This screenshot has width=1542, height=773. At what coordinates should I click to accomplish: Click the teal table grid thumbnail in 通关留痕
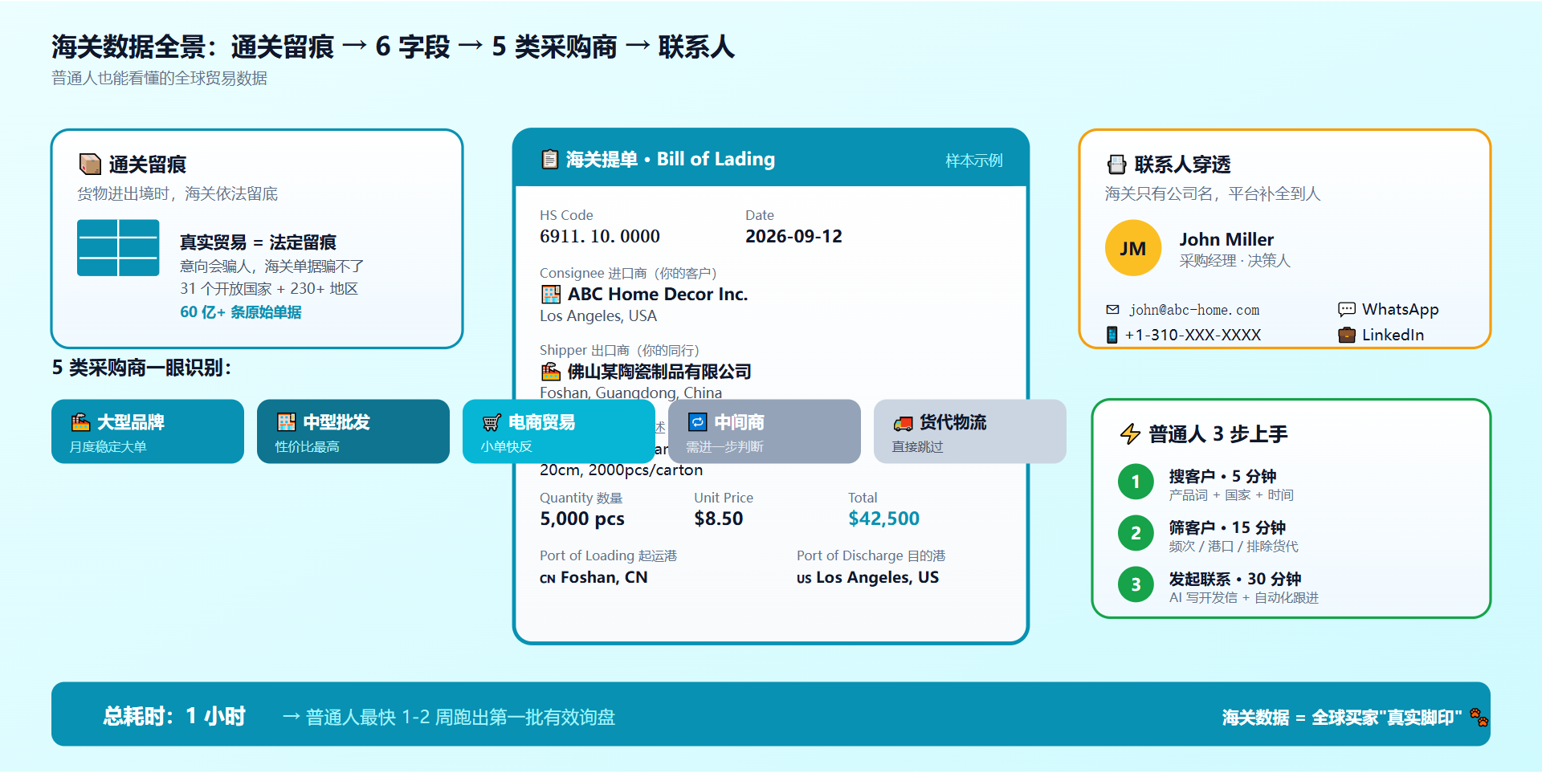tap(118, 248)
